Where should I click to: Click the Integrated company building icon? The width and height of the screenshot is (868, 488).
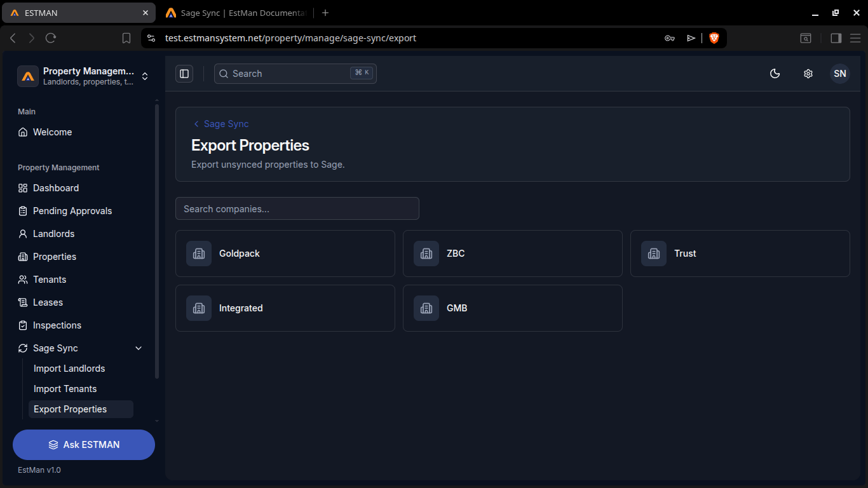(199, 308)
